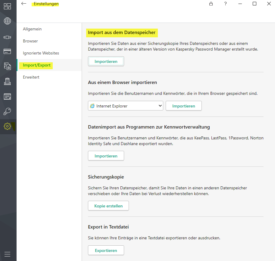Image resolution: width=275 pixels, height=261 pixels.
Task: Open the bank cards icon in sidebar
Action: point(7,51)
